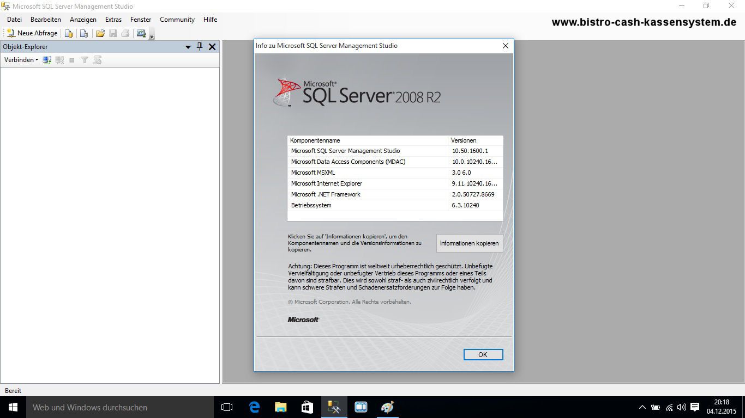Click the Neue Abfrage toolbar button
The height and width of the screenshot is (418, 745).
(32, 33)
